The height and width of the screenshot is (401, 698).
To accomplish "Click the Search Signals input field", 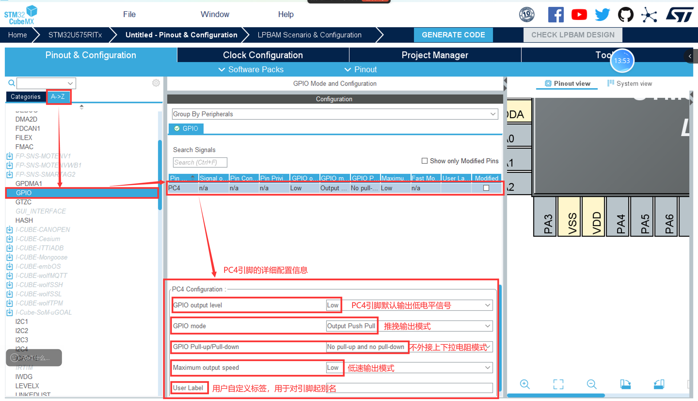I will point(200,162).
